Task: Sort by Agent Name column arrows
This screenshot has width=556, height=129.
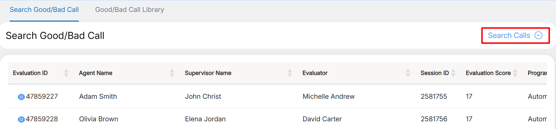Action: (172, 73)
